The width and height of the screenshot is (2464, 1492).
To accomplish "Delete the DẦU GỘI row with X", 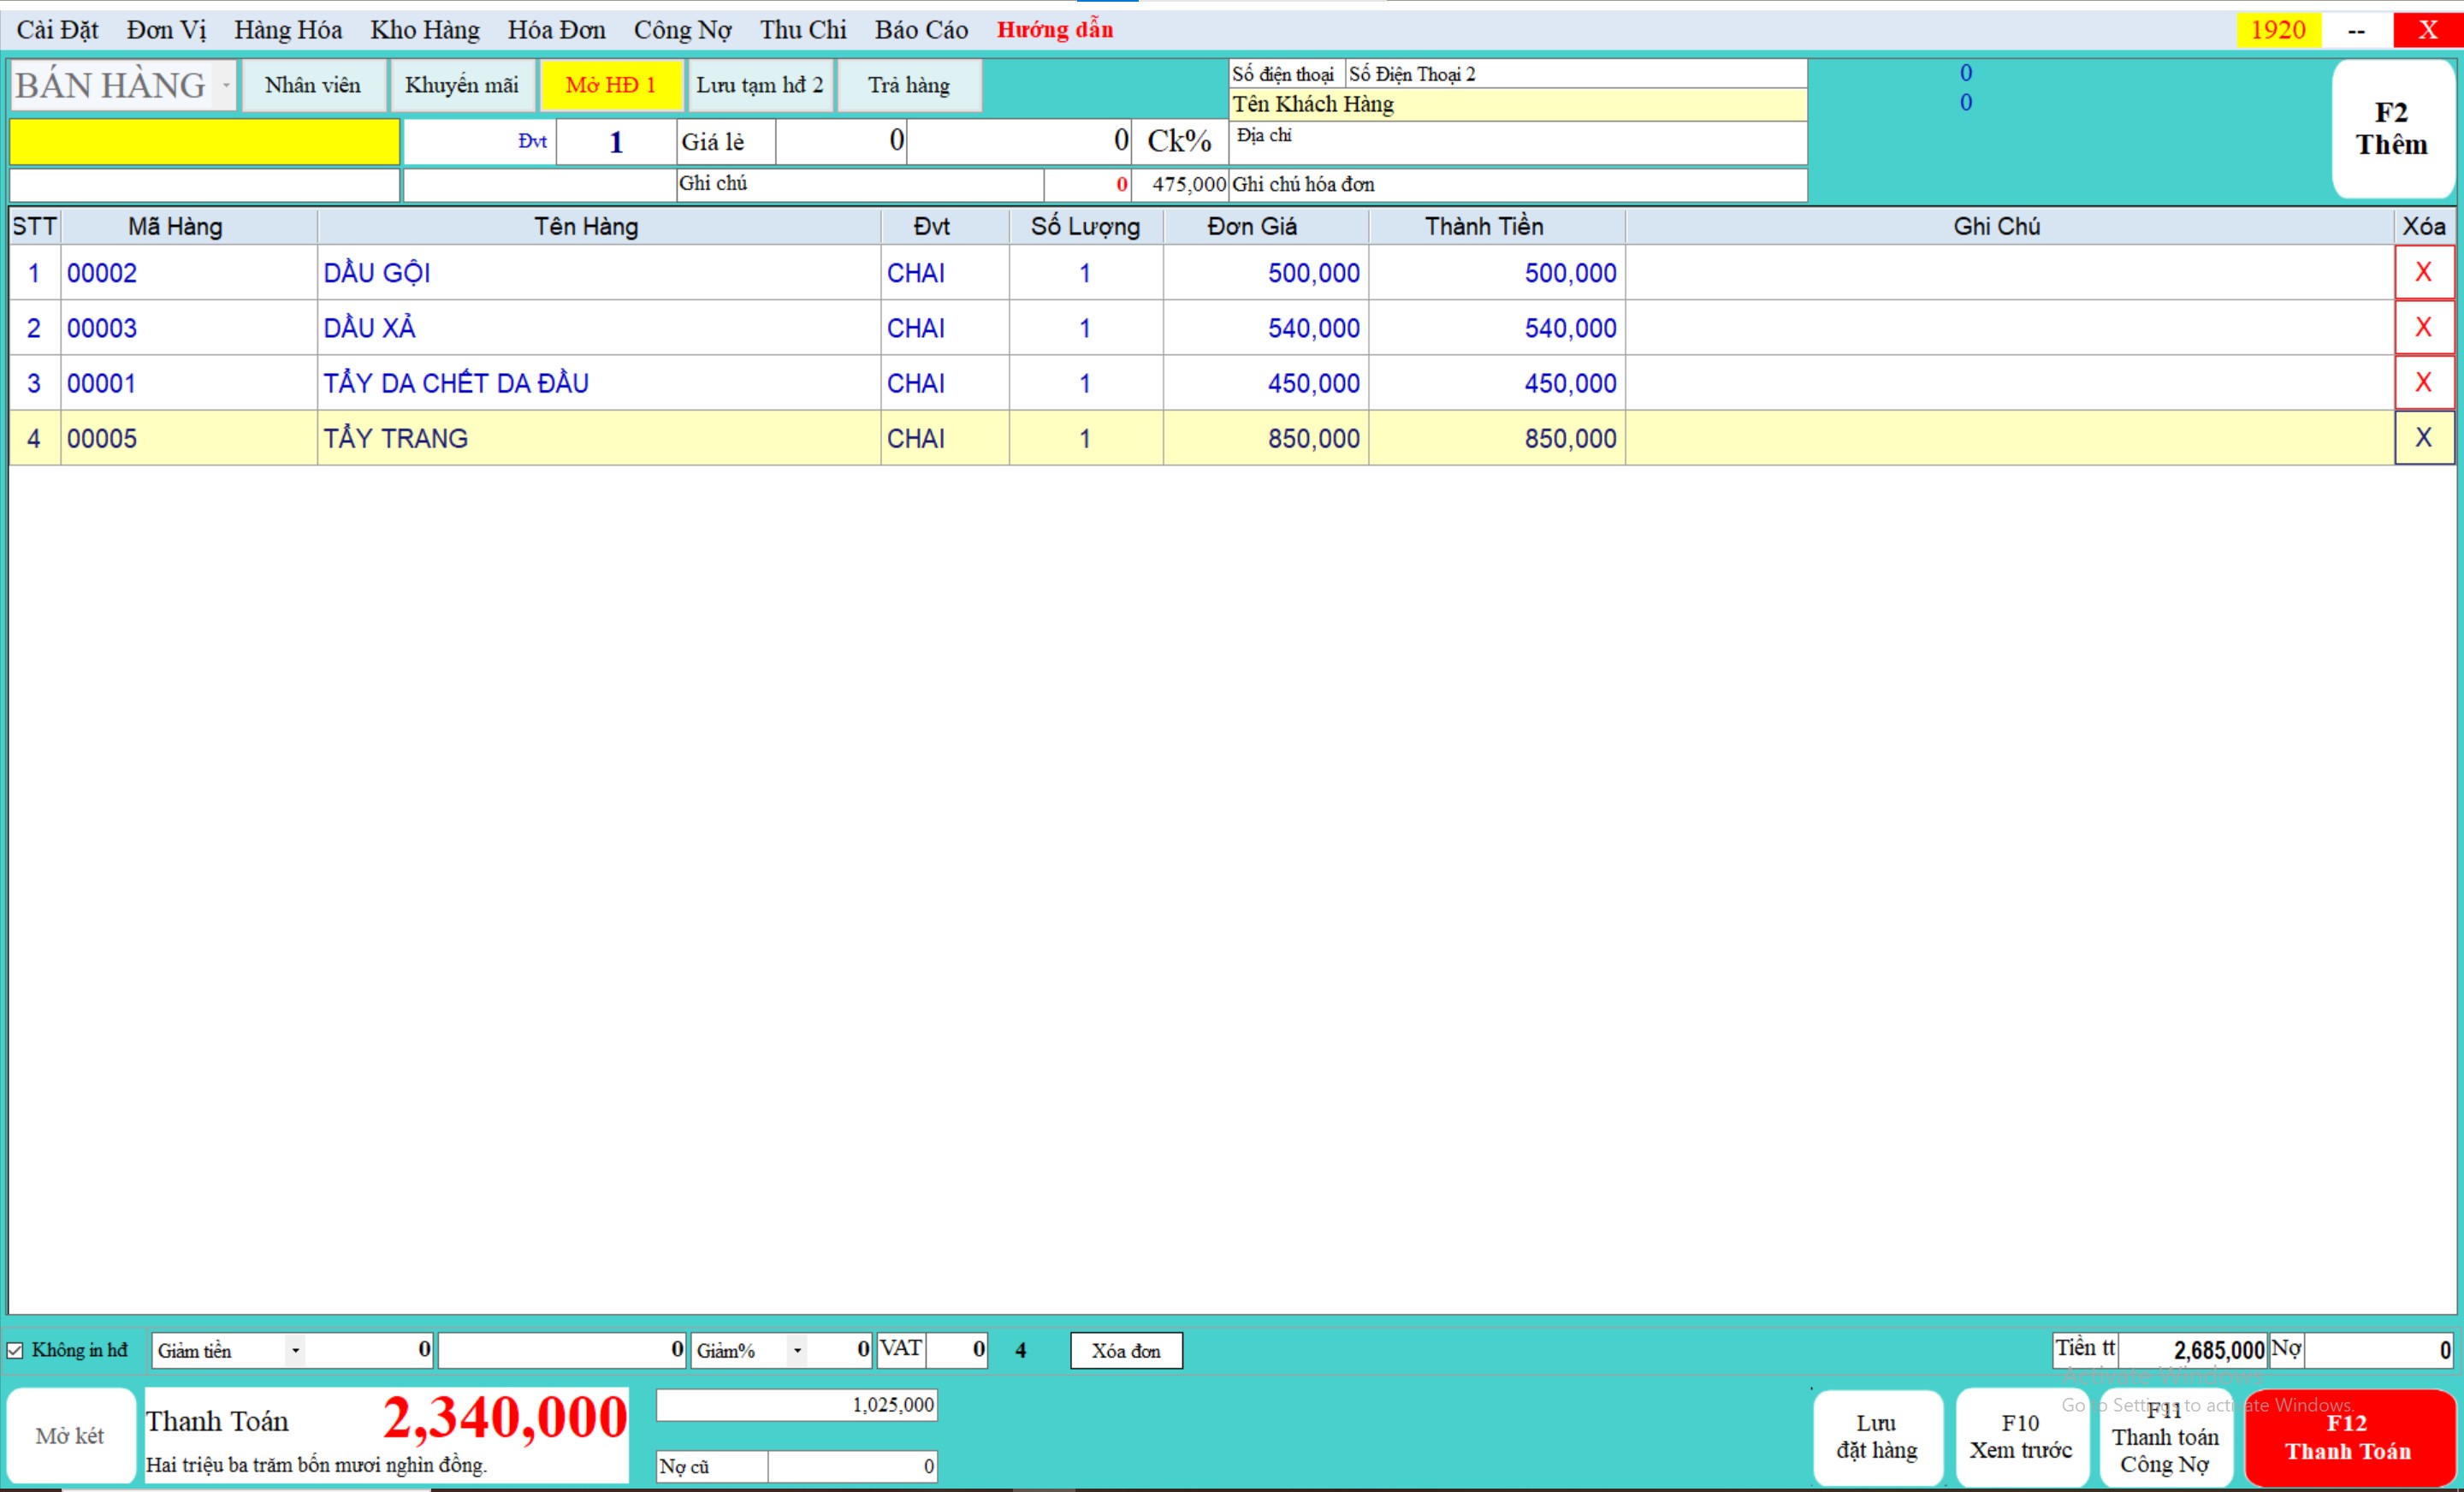I will (2423, 272).
